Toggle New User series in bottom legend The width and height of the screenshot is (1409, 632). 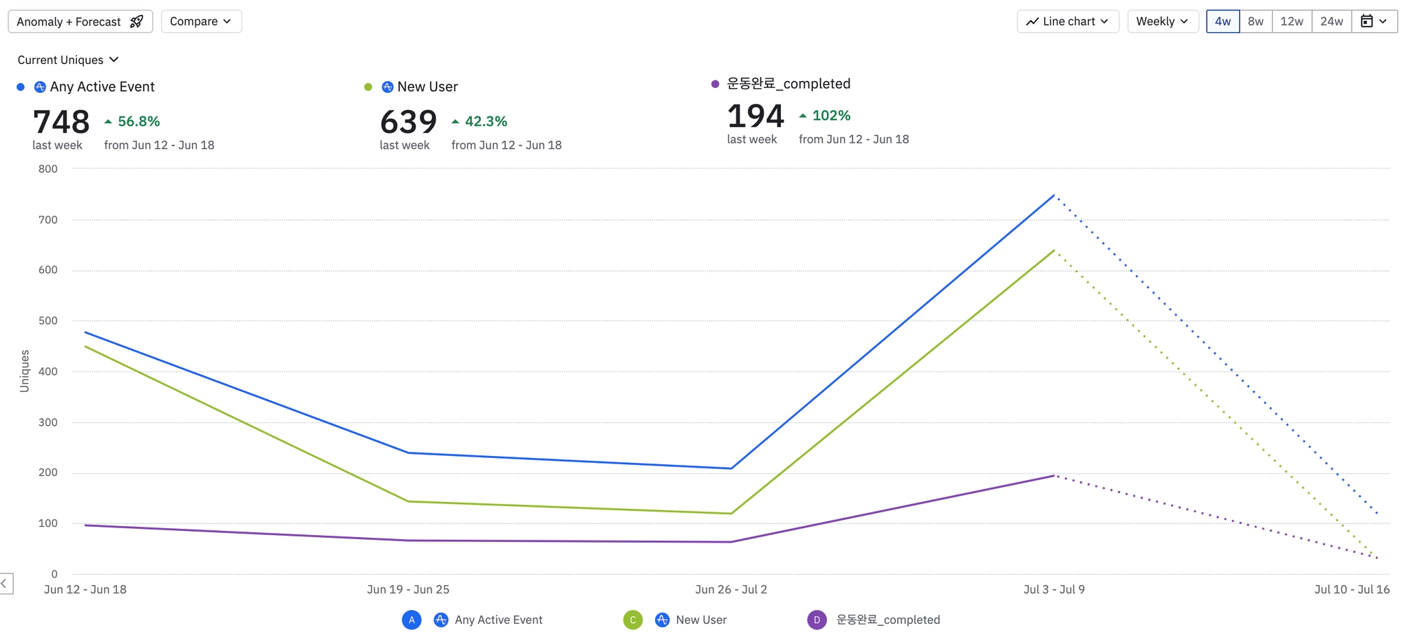point(701,620)
